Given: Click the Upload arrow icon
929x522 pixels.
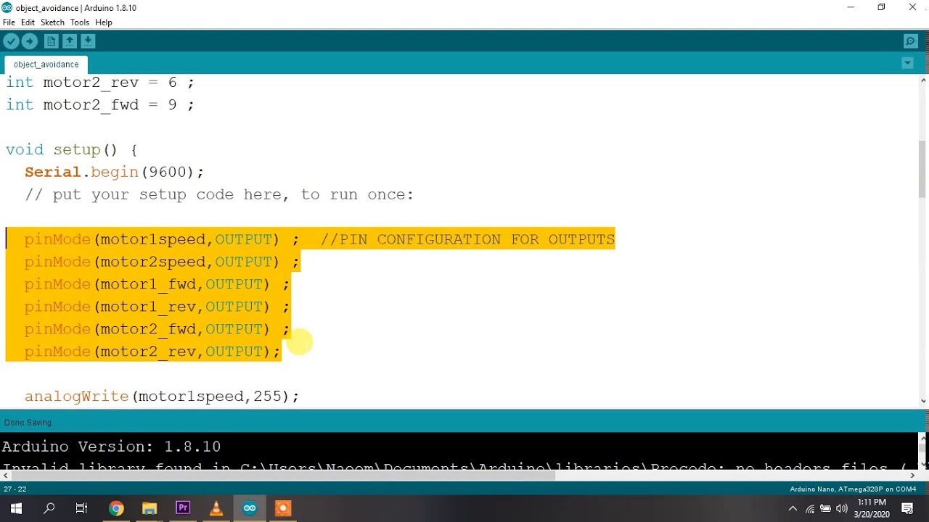Looking at the screenshot, I should pyautogui.click(x=30, y=41).
